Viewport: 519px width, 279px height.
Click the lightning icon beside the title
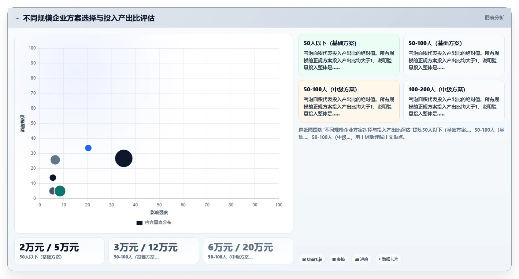(18, 18)
